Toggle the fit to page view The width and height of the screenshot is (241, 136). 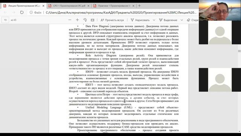tap(92, 20)
